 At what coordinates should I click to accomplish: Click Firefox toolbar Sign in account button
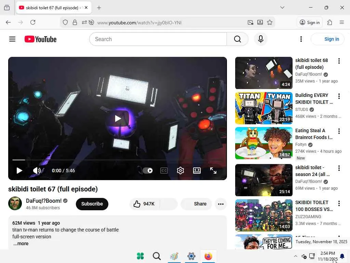310,22
